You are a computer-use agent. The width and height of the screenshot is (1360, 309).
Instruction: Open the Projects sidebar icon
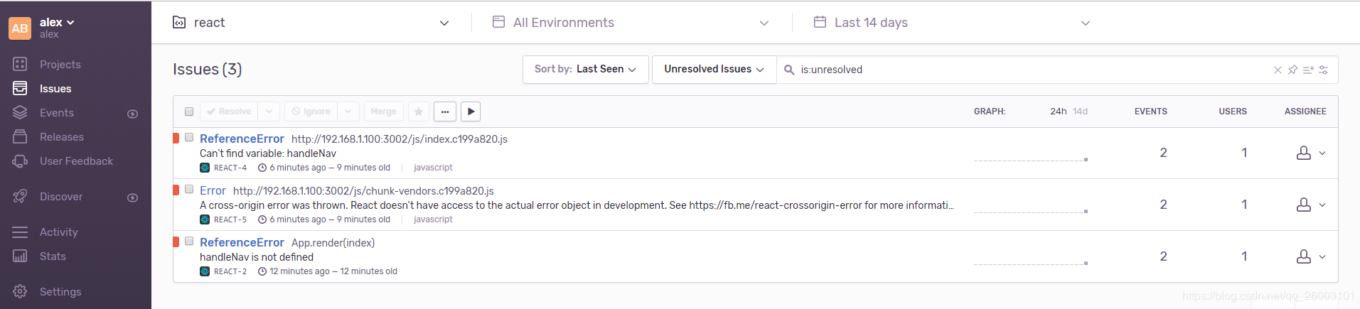[x=20, y=64]
